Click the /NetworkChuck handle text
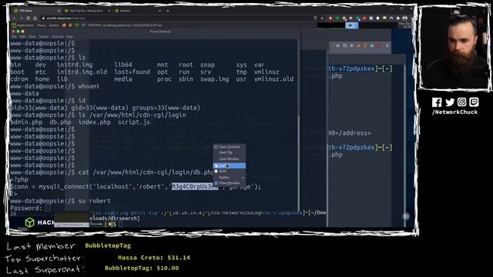The height and width of the screenshot is (277, 493). pos(454,112)
